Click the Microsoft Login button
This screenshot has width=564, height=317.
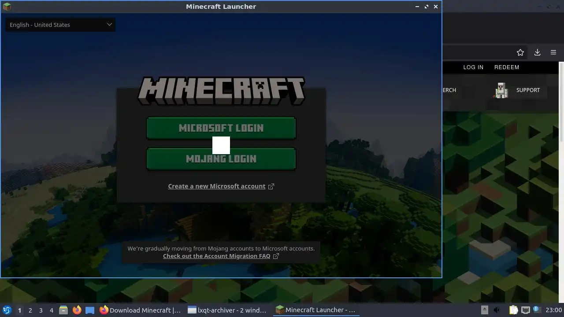pyautogui.click(x=221, y=128)
